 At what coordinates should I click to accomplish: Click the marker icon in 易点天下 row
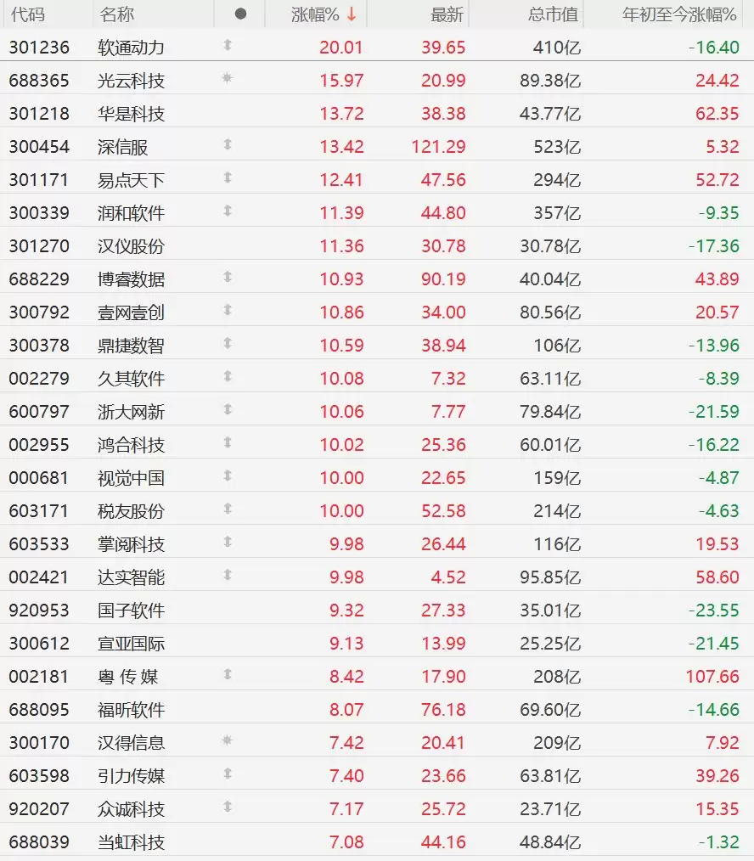(x=228, y=177)
